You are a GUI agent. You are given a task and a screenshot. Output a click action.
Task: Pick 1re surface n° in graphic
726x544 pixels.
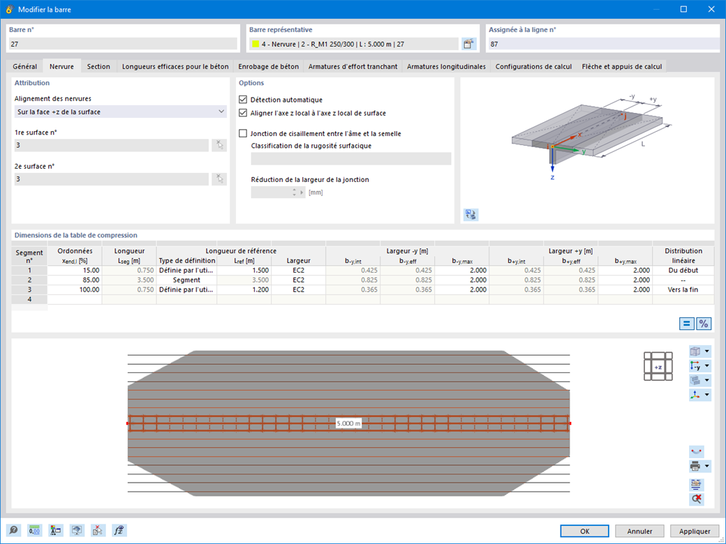tap(219, 145)
